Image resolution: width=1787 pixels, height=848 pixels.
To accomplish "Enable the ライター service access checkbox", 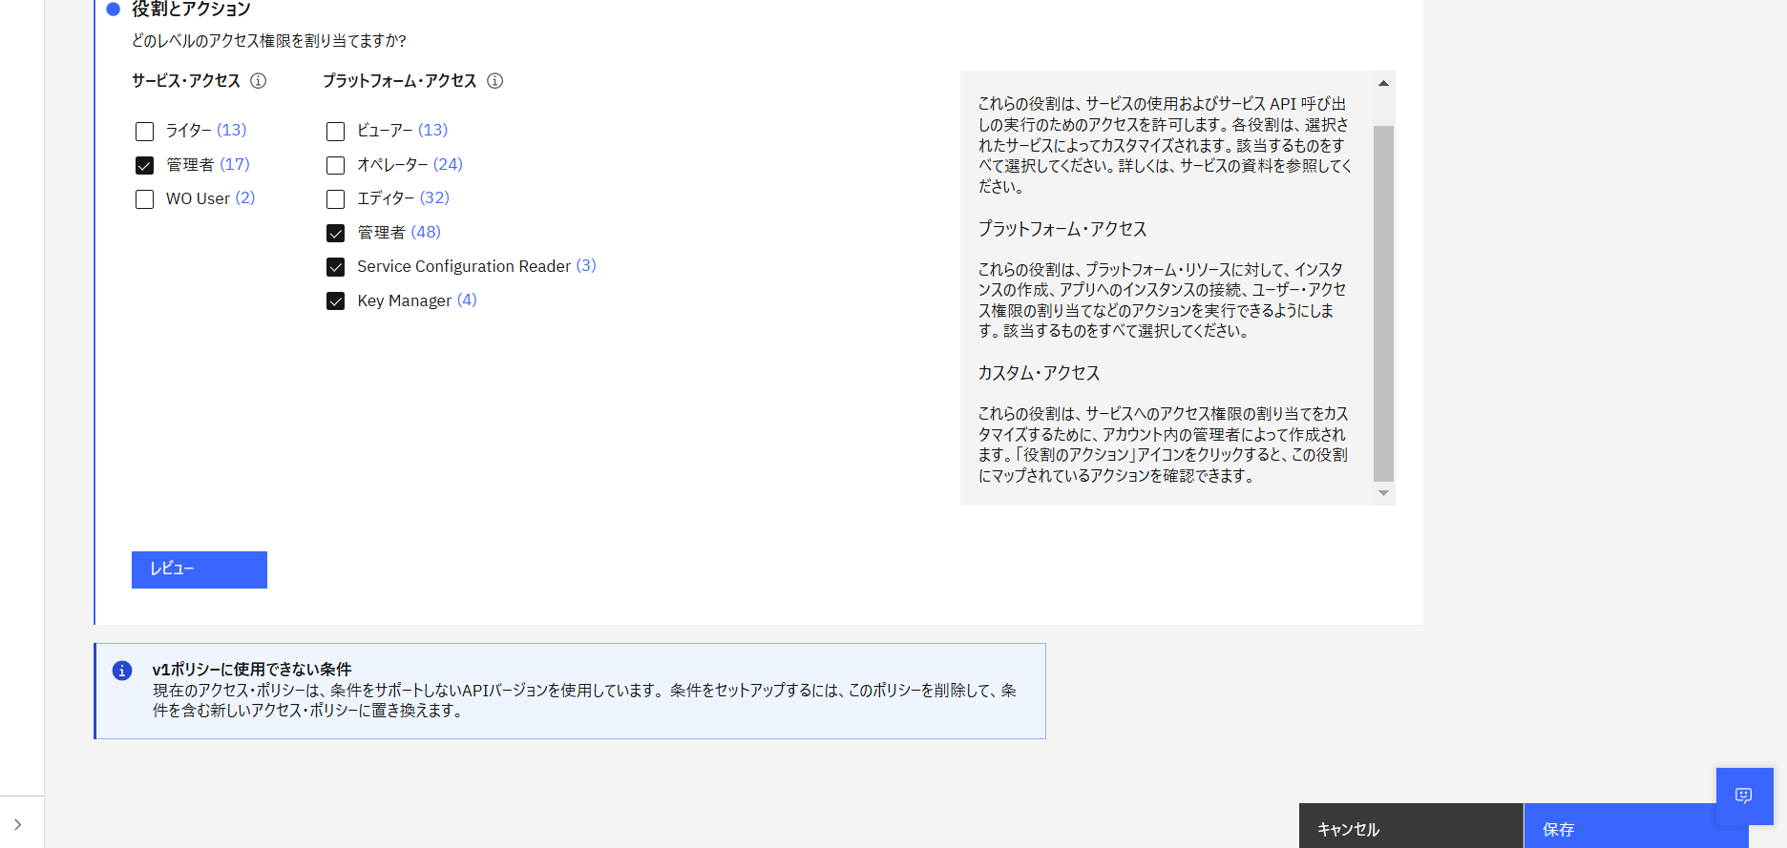I will (145, 132).
